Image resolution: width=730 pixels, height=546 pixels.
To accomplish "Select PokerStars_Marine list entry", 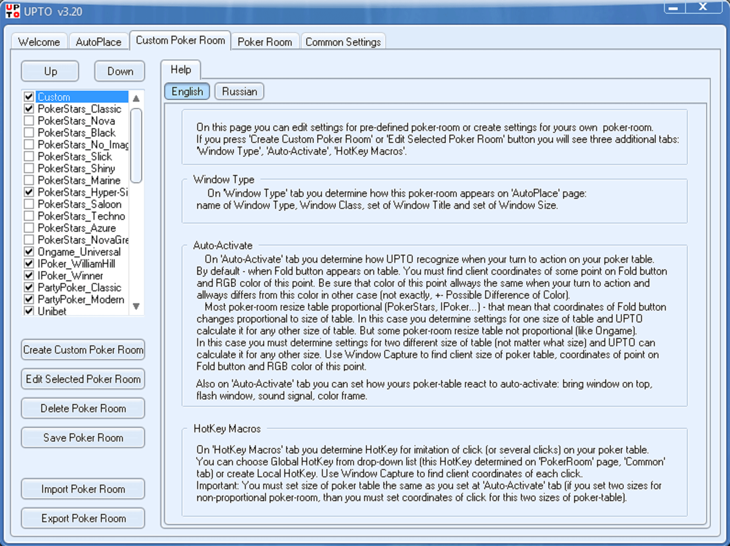I will click(79, 180).
